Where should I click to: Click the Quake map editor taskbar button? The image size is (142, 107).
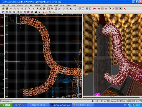60,105
